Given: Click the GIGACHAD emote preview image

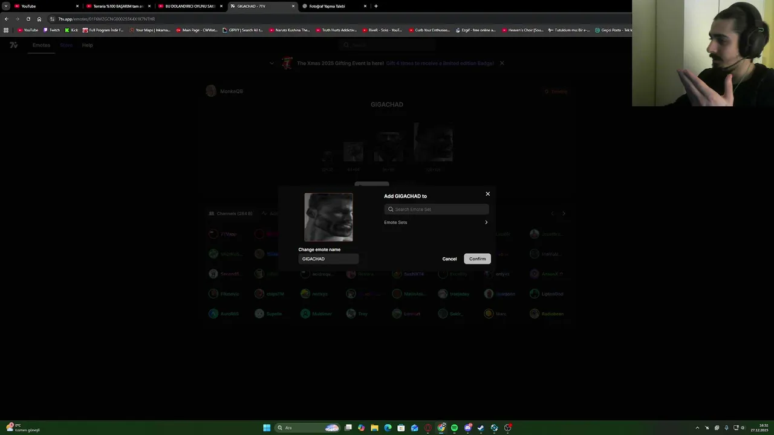Looking at the screenshot, I should tap(328, 217).
